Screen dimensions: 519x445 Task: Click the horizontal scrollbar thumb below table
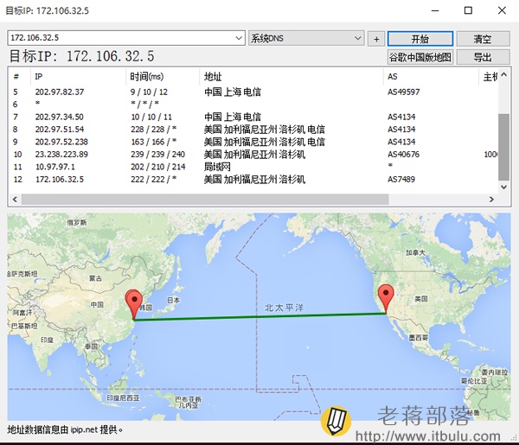205,200
